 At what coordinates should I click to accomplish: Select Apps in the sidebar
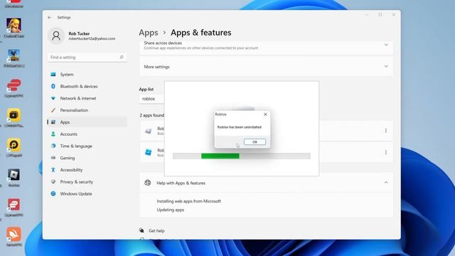pos(87,122)
